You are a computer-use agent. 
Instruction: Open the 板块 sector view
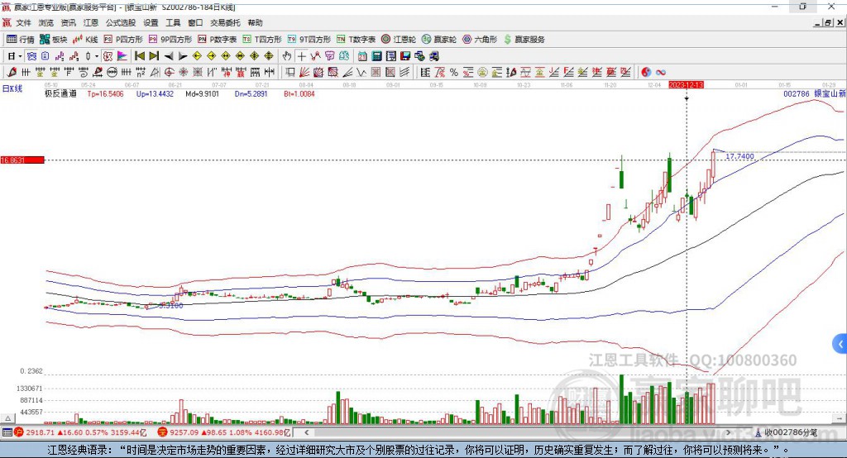(x=54, y=40)
